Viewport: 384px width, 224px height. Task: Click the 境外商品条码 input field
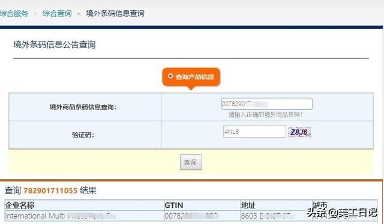pos(266,104)
